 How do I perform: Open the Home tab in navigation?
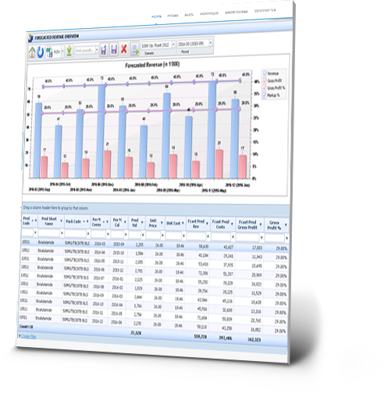(x=156, y=16)
